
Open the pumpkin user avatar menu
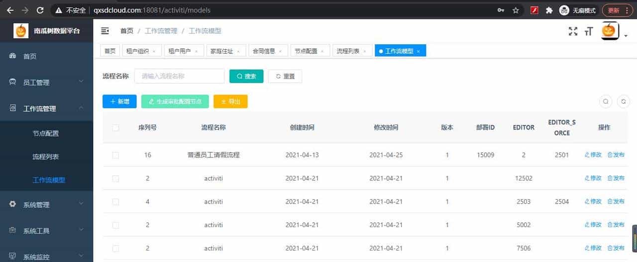click(x=610, y=31)
